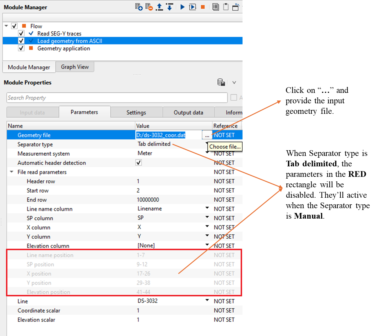
Task: Click the database save icon in Module Properties
Action: pos(221,82)
